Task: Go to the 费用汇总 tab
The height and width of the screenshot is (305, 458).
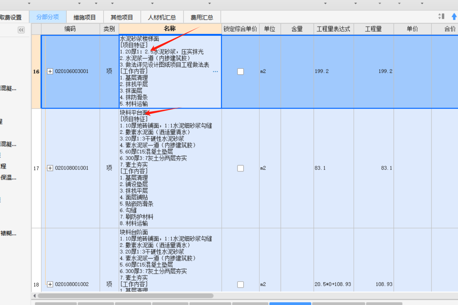Action: [202, 17]
